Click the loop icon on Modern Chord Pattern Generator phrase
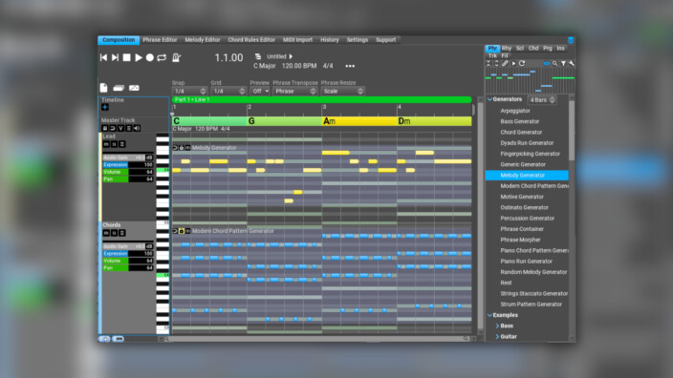This screenshot has height=378, width=673. pos(175,231)
